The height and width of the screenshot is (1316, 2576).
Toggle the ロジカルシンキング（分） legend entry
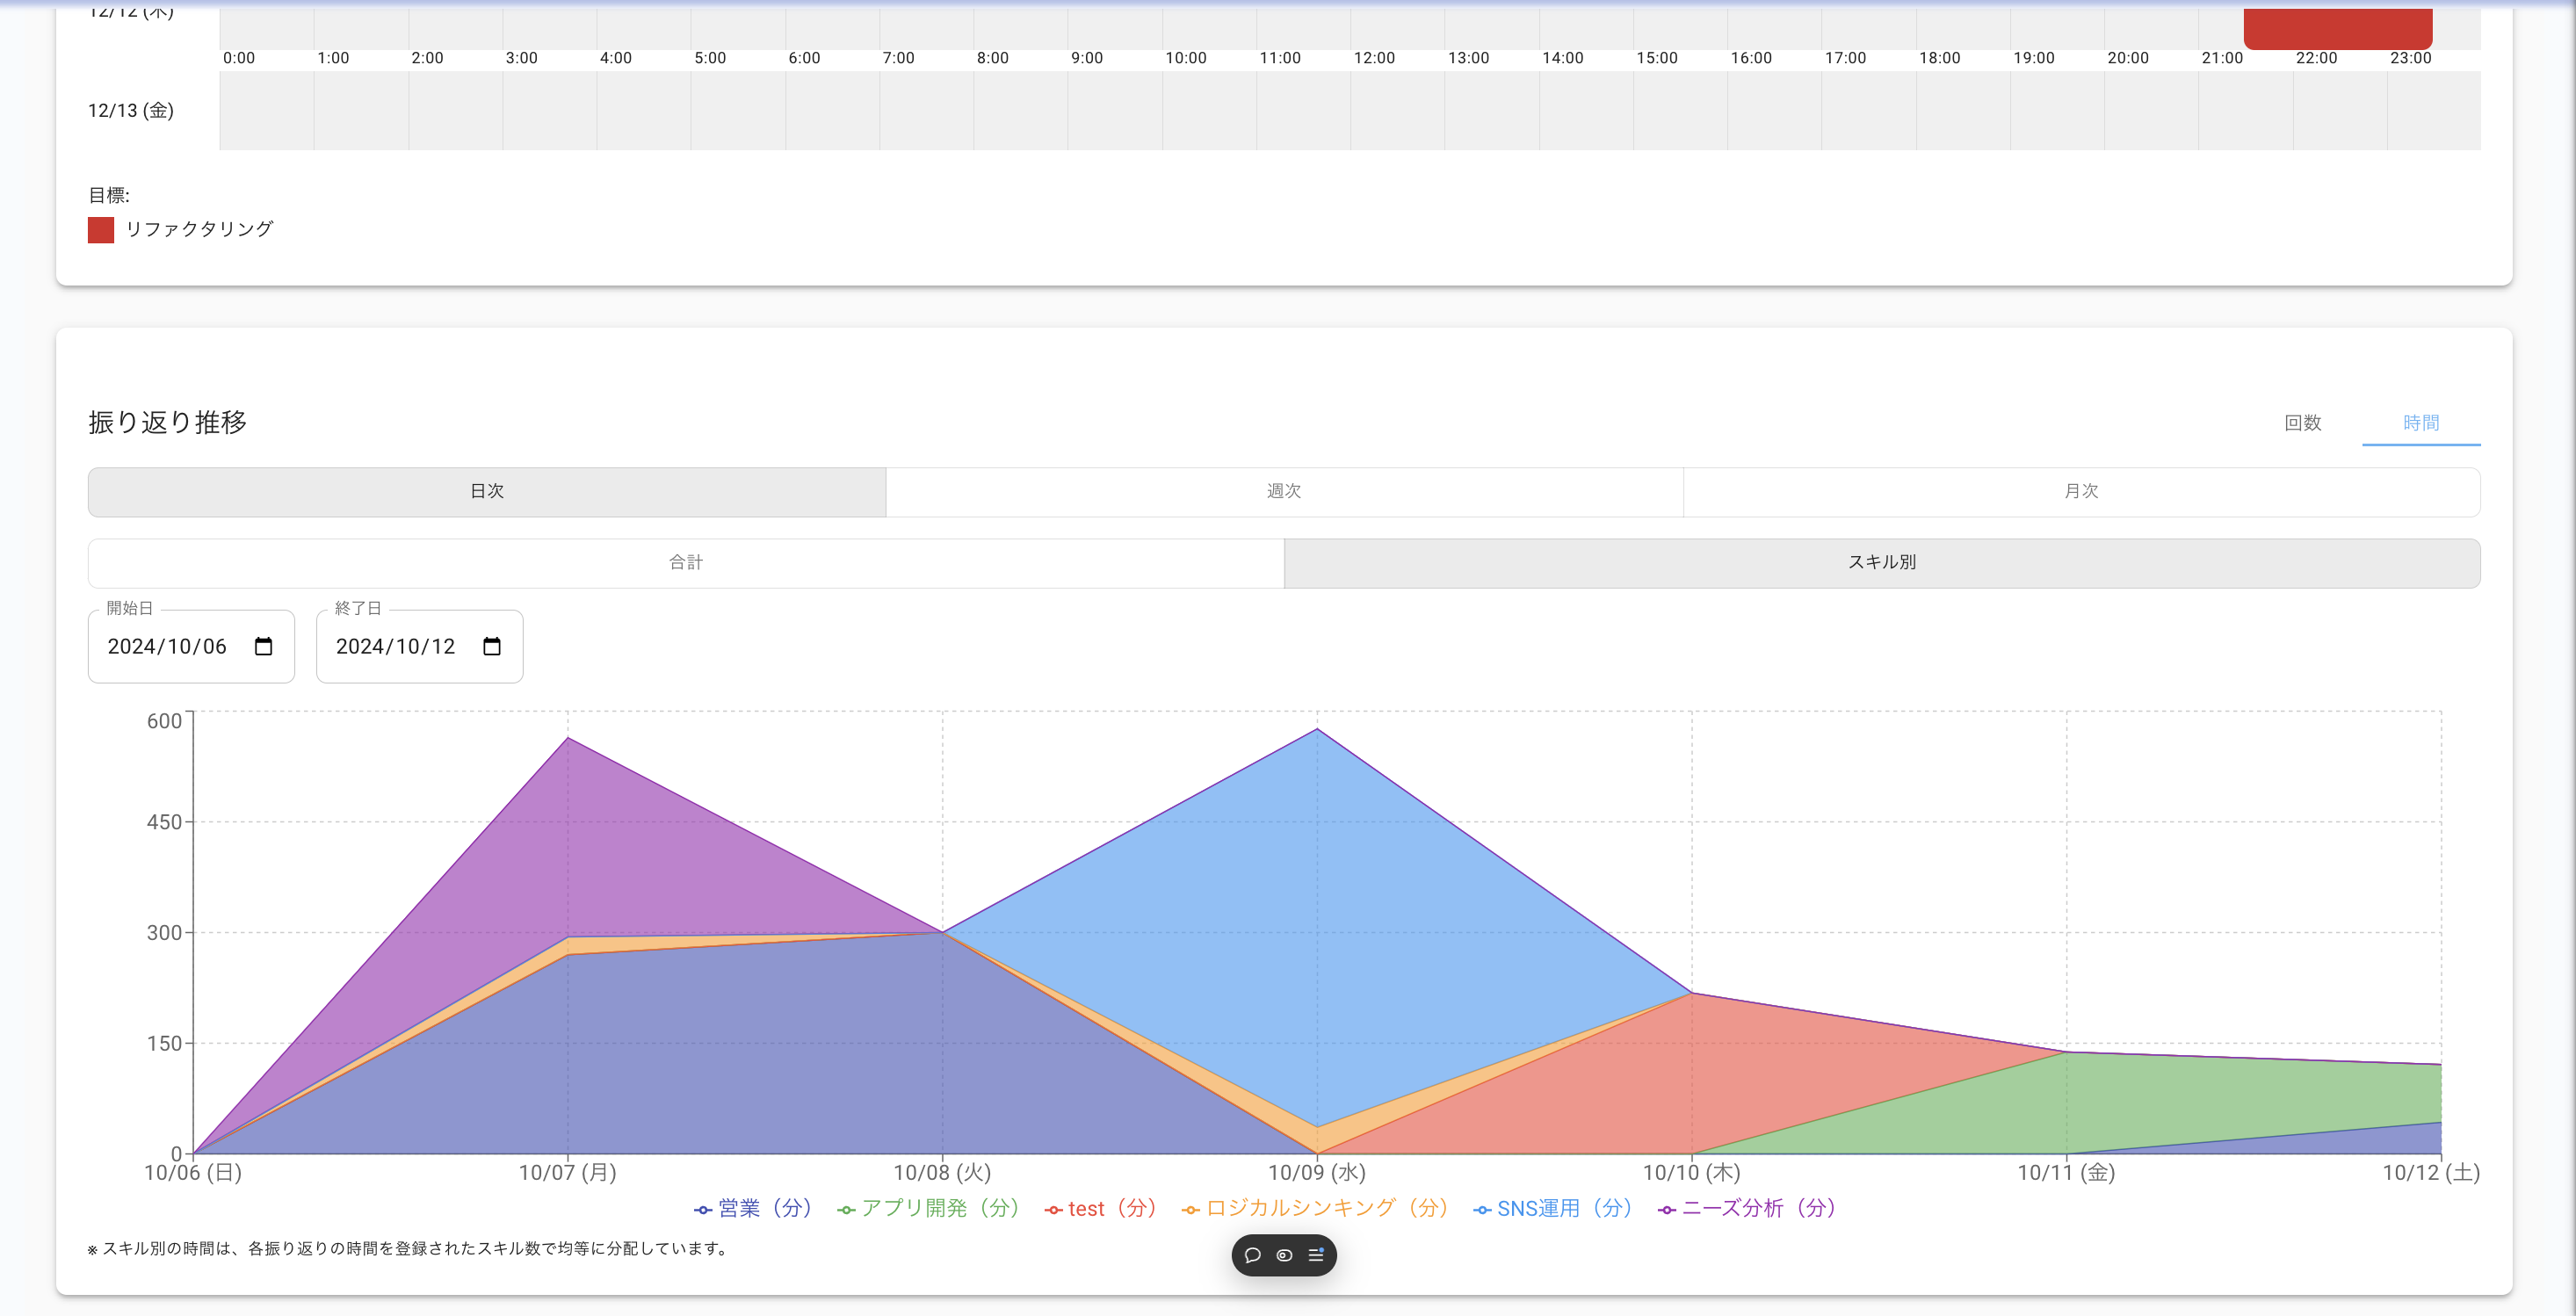coord(1316,1209)
